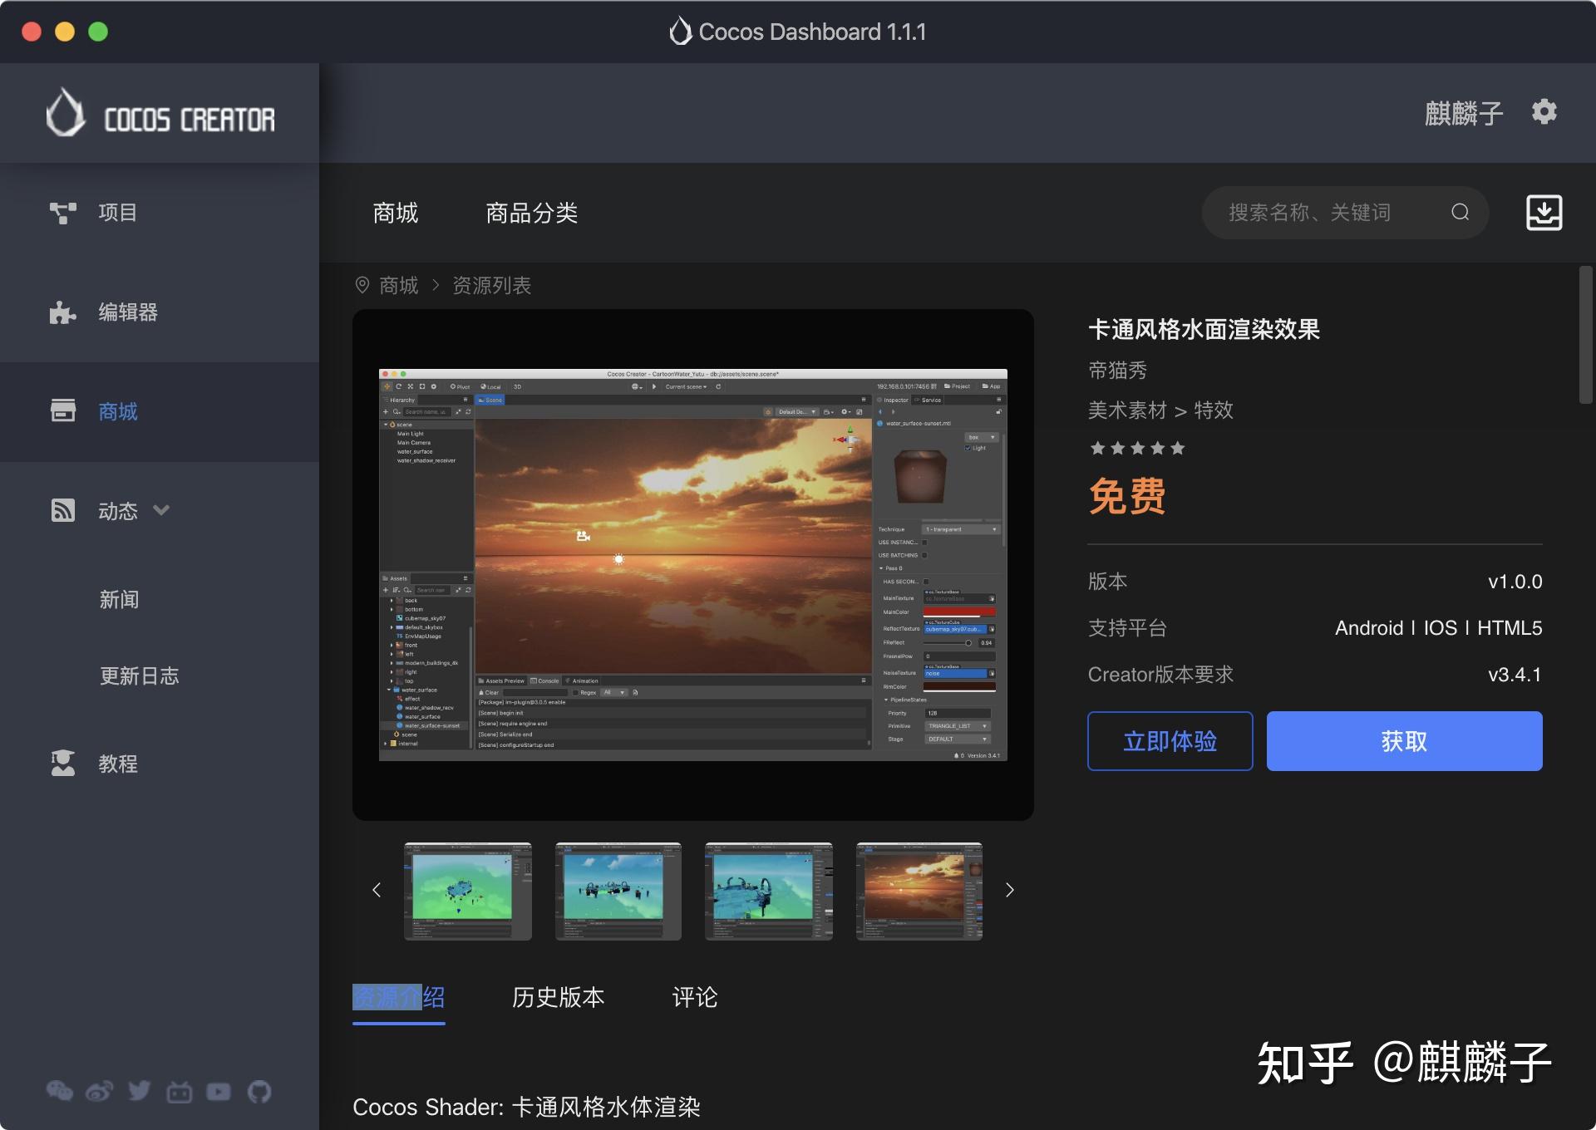Image resolution: width=1596 pixels, height=1130 pixels.
Task: Go to 资源列表 breadcrumb link
Action: click(x=492, y=285)
